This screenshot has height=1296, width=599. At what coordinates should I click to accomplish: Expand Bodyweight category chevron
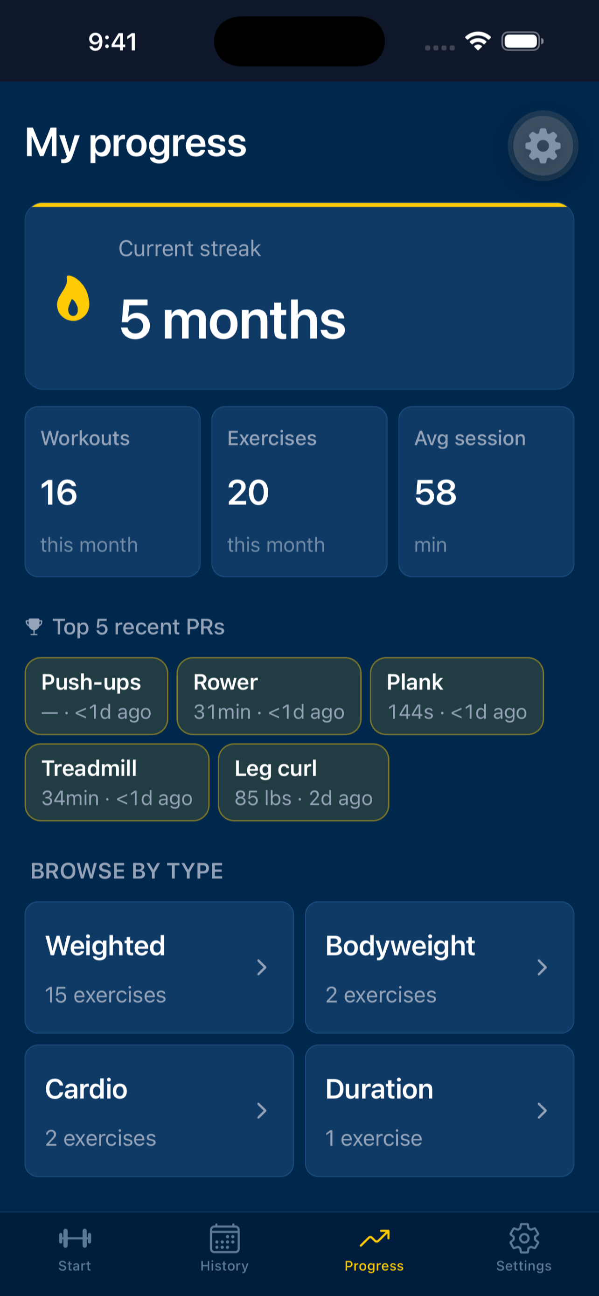coord(542,967)
